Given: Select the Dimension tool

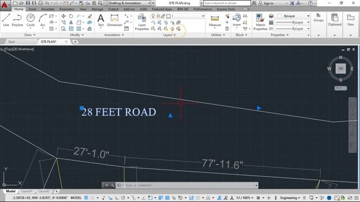Looking at the screenshot, I should pyautogui.click(x=115, y=20).
